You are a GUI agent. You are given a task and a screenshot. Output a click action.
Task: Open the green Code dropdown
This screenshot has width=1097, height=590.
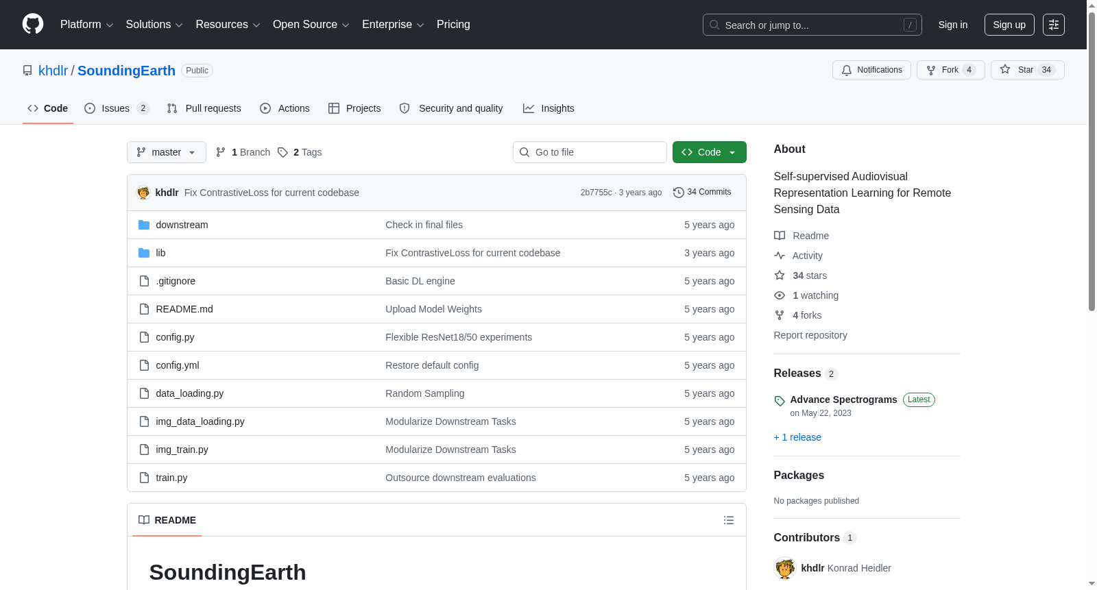click(710, 152)
